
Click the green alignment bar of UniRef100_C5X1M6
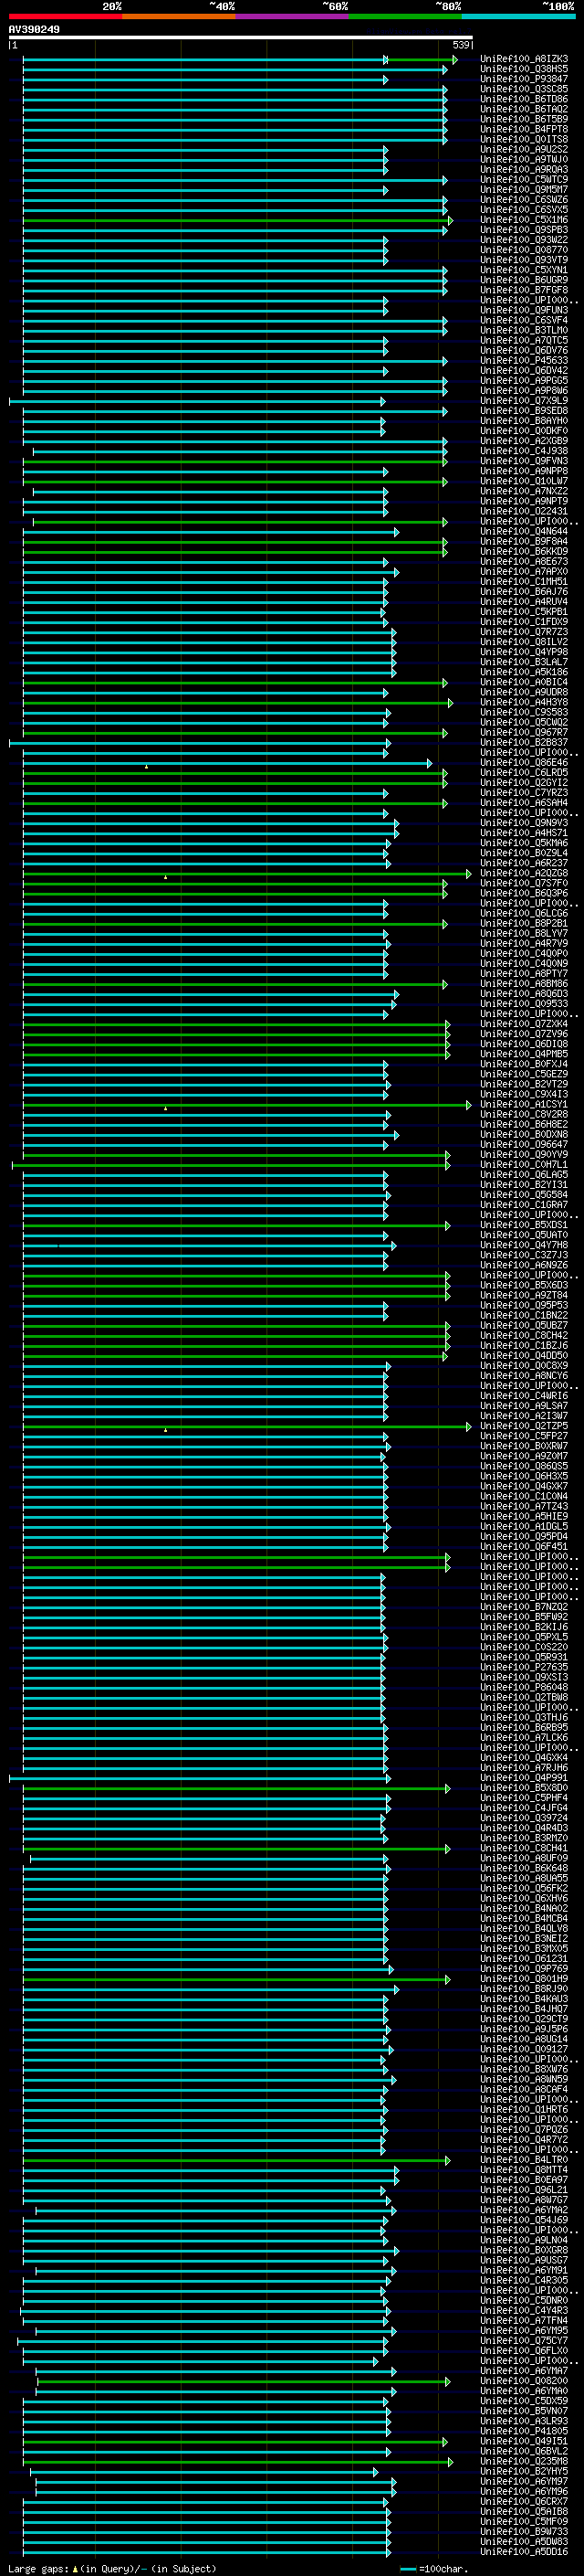click(237, 220)
